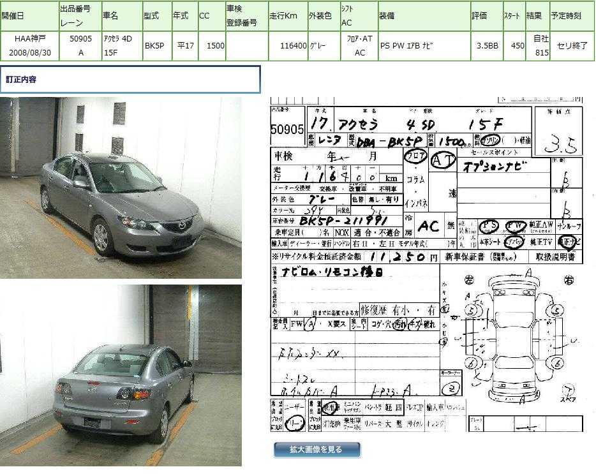This screenshot has width=596, height=474.
Task: Click the 訂正内容 box
Action: click(130, 80)
